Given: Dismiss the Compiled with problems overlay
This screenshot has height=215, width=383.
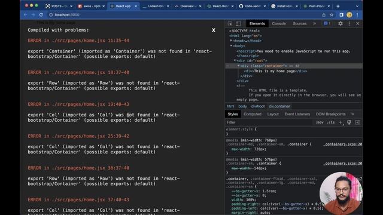Looking at the screenshot, I should point(214,30).
